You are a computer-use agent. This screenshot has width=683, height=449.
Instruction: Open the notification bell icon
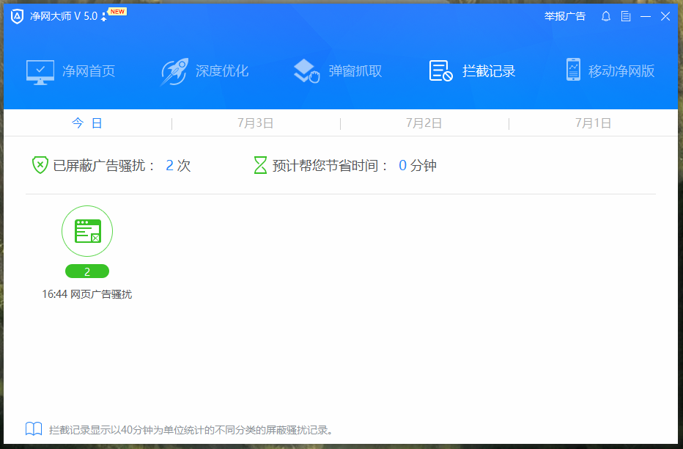coord(605,17)
